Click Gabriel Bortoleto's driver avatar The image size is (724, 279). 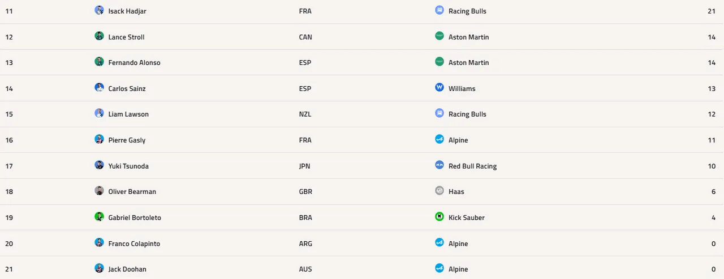coord(100,216)
